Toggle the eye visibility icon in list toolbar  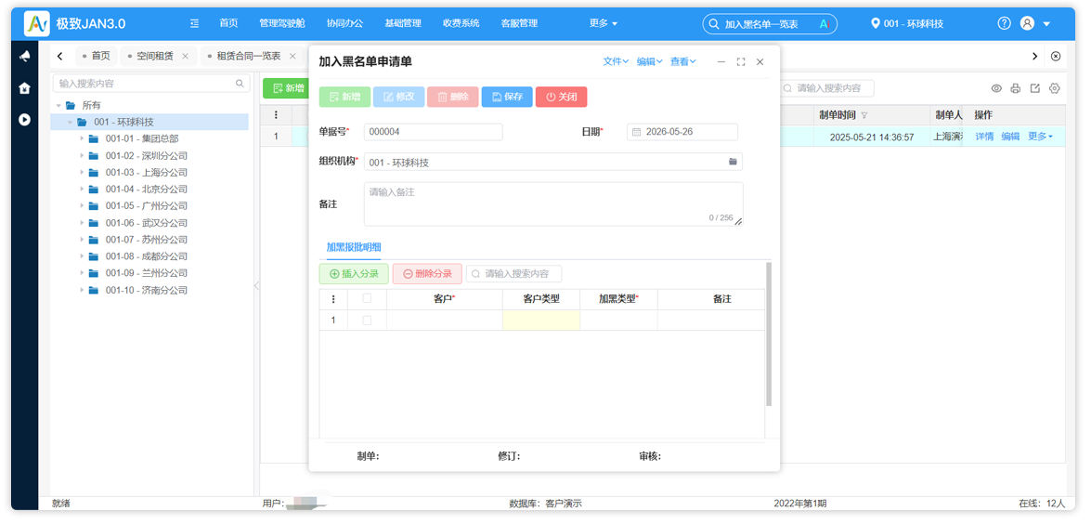[x=996, y=88]
